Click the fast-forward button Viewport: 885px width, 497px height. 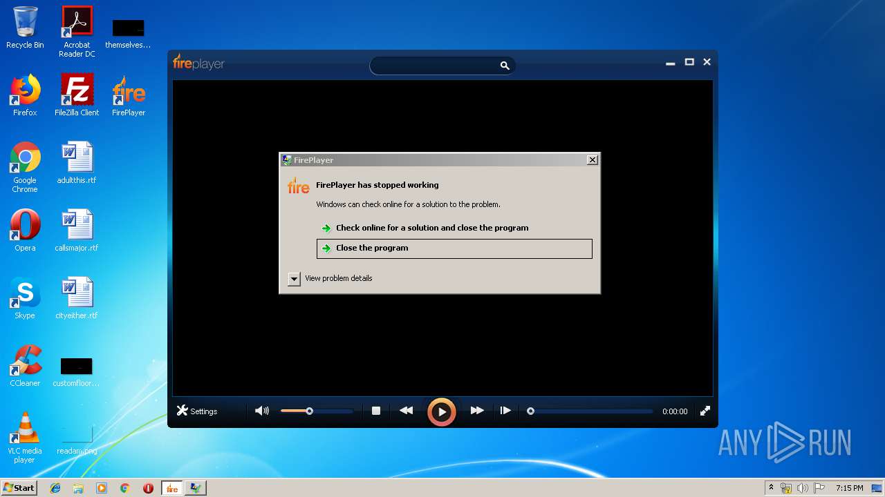pos(477,411)
